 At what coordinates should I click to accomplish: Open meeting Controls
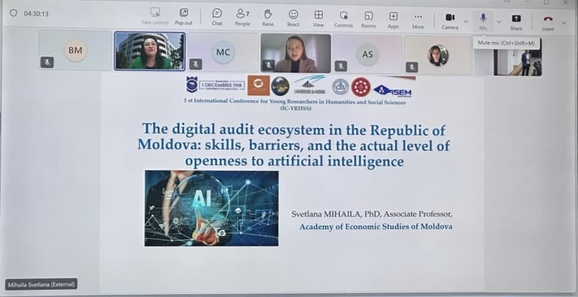[343, 18]
